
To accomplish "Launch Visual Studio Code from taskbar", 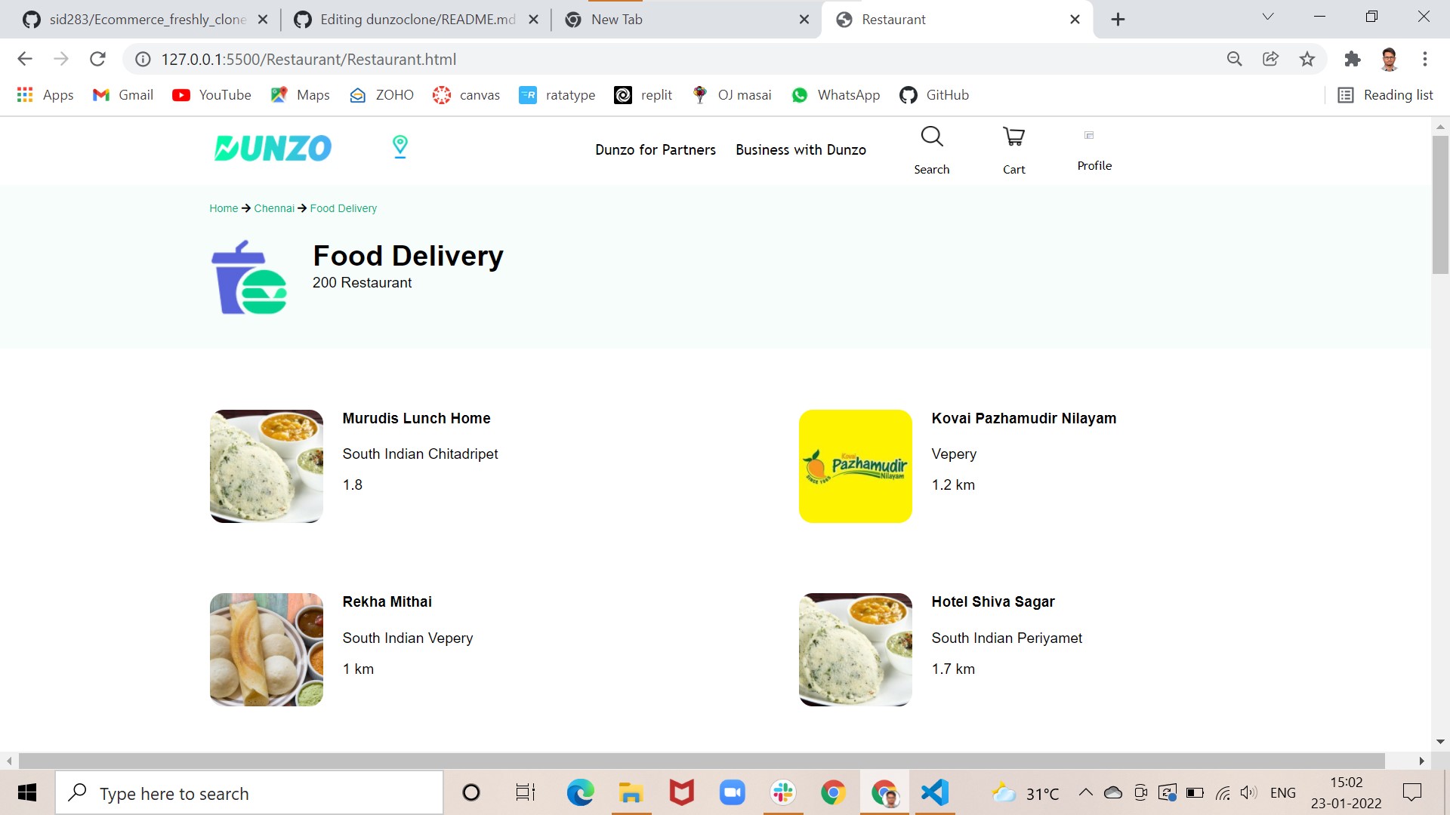I will pyautogui.click(x=934, y=792).
